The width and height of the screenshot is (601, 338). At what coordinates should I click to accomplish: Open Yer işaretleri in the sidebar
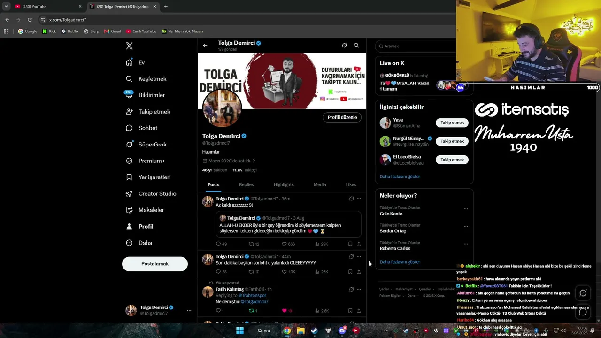[x=148, y=177]
